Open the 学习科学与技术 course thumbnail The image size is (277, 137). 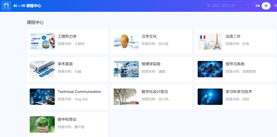click(210, 97)
